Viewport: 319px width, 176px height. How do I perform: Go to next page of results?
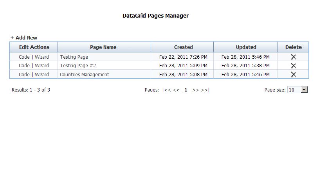point(196,90)
